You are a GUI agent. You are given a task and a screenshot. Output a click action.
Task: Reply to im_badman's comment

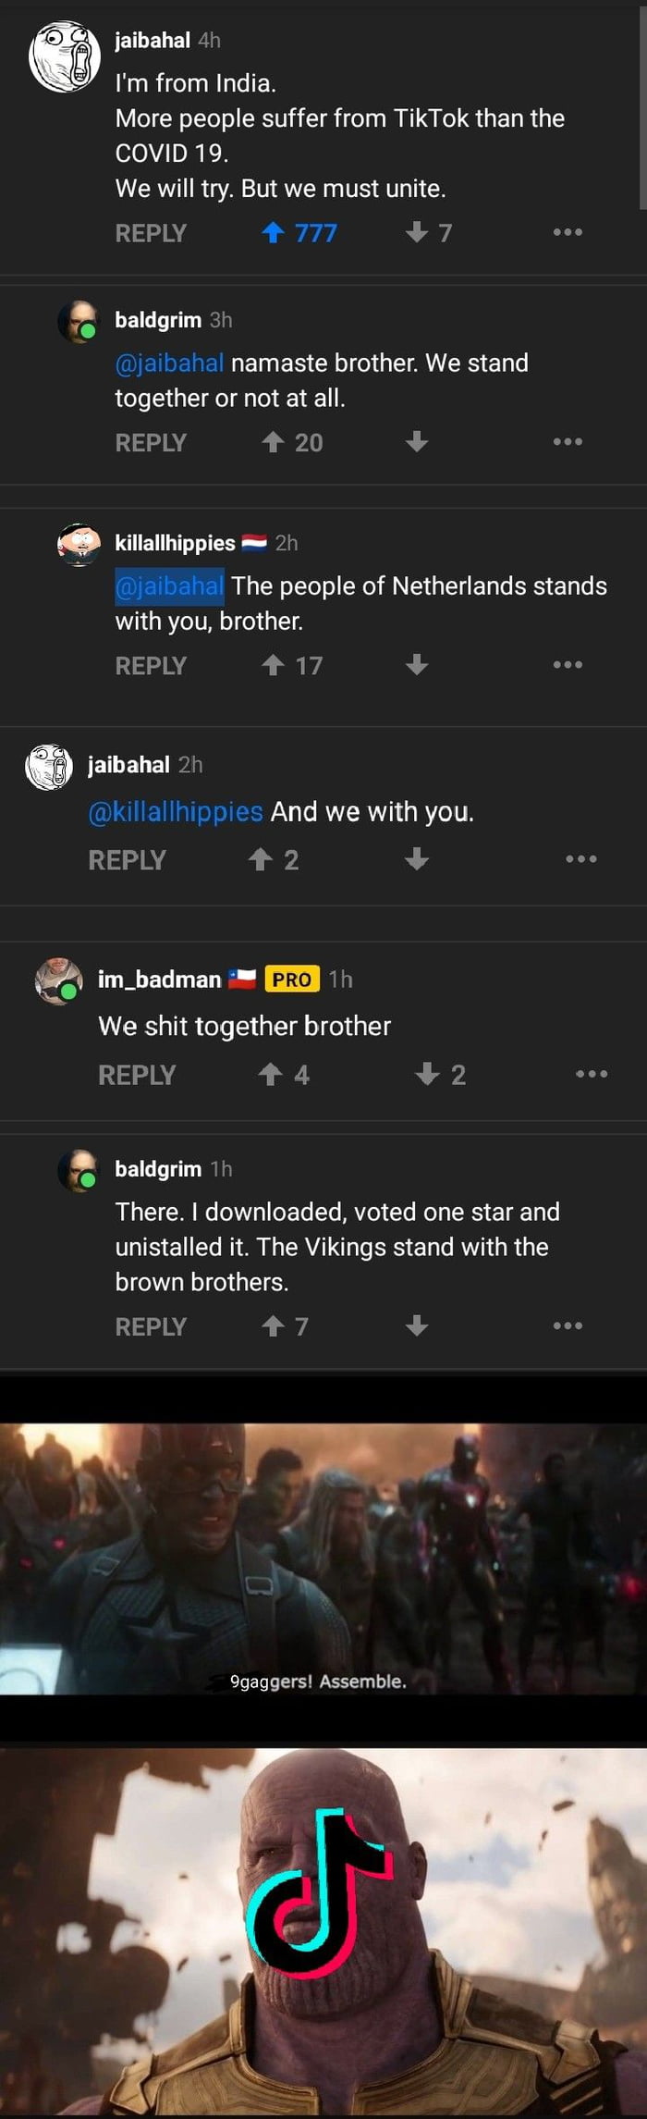pos(137,1075)
